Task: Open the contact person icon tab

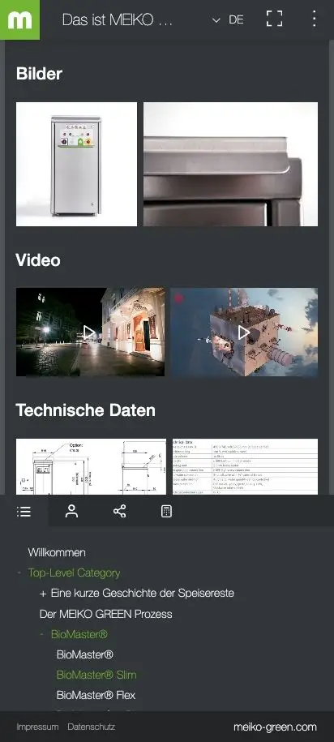Action: (x=71, y=511)
